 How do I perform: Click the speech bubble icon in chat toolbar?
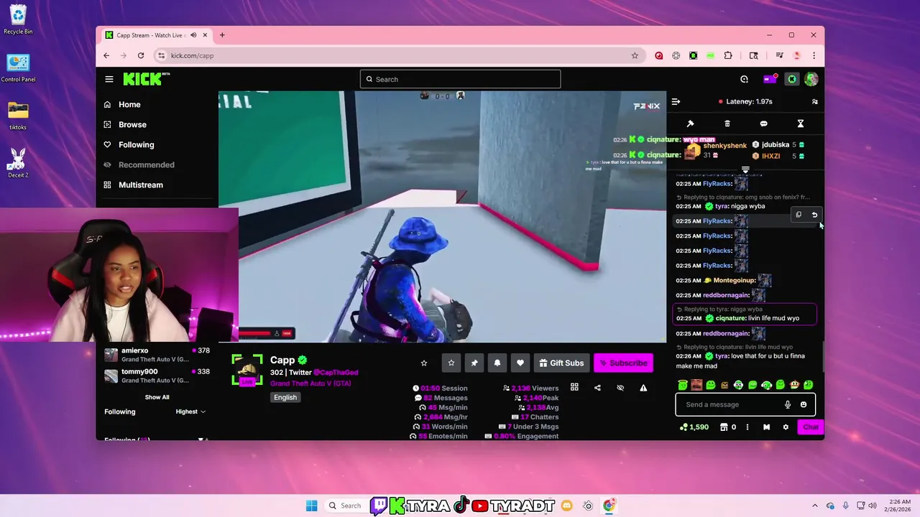(x=763, y=124)
